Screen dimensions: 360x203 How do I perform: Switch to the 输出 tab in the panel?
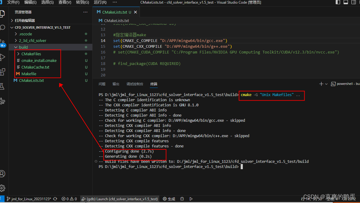click(116, 84)
